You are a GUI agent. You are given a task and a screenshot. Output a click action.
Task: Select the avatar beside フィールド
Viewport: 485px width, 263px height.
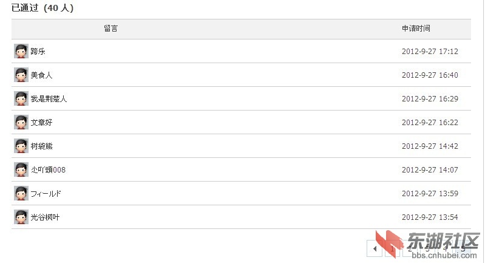(21, 193)
